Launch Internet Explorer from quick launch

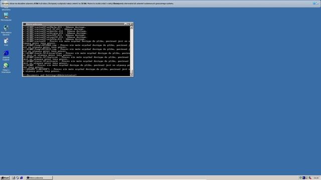coord(21,178)
